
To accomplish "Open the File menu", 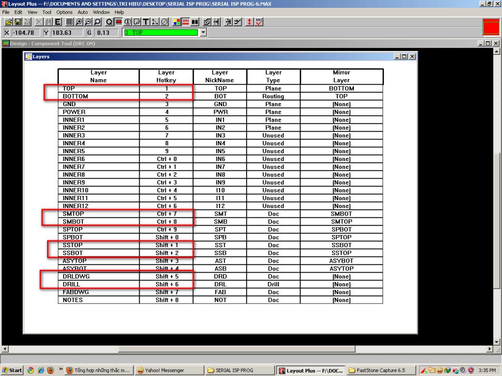I will (x=6, y=12).
